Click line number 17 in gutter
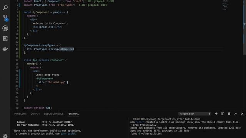 17,60
